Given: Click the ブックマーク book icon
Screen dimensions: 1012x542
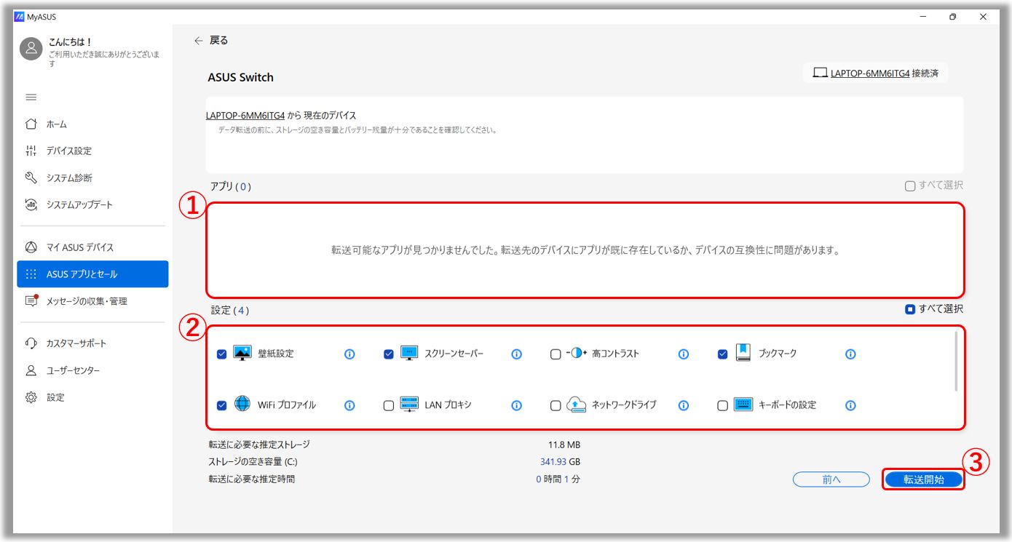Looking at the screenshot, I should [743, 354].
